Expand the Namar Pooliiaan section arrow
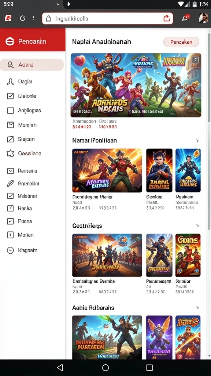 point(197,141)
